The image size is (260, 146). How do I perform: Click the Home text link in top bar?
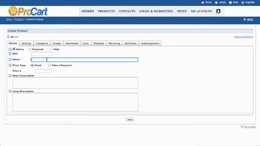208,2
